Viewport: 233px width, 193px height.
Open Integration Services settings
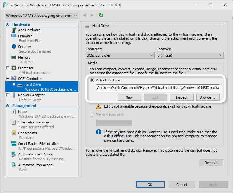(34, 122)
